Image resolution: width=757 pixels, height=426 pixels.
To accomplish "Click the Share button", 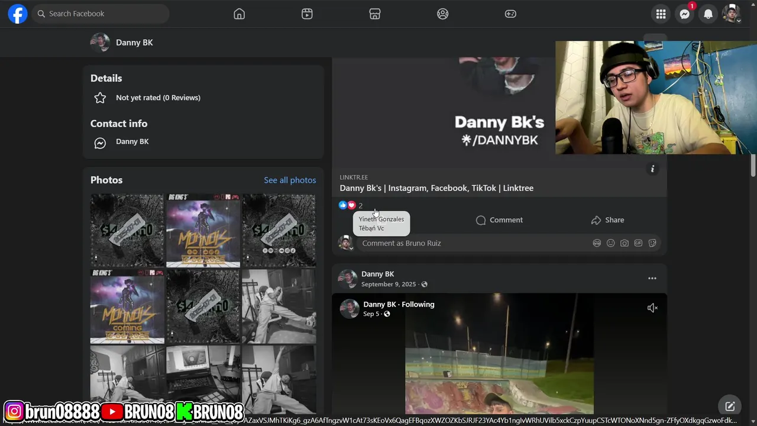I will coord(607,220).
